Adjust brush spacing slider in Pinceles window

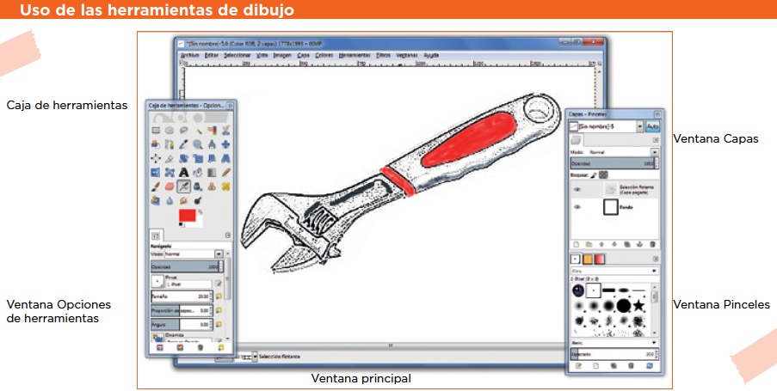[614, 354]
